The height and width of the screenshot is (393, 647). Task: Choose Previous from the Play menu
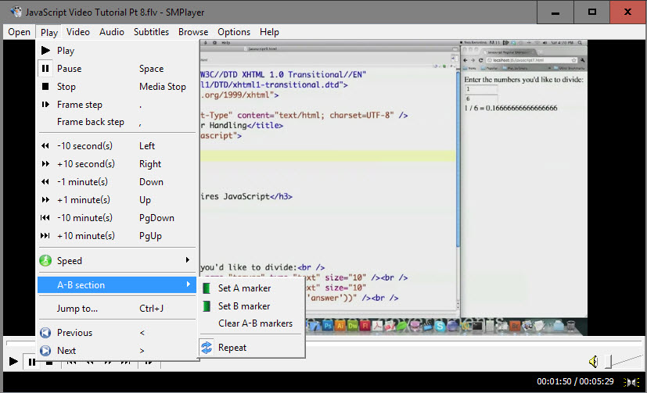click(x=117, y=332)
